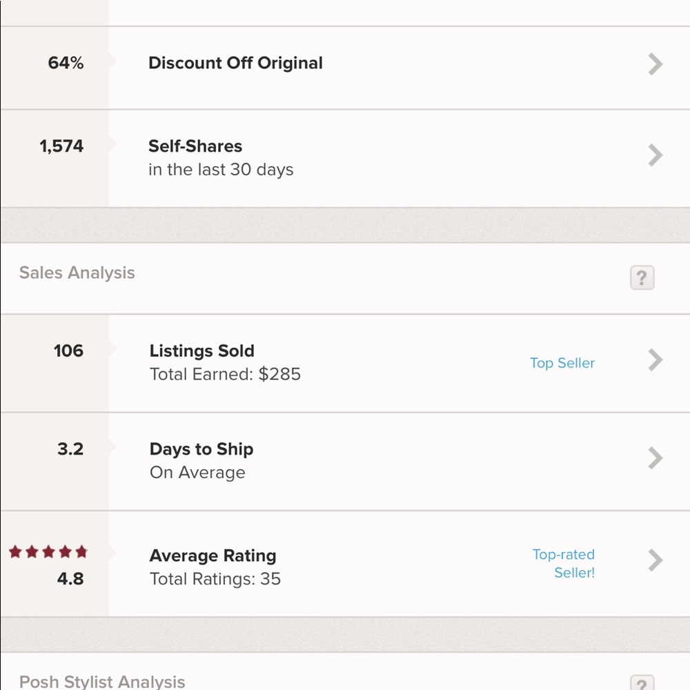The width and height of the screenshot is (690, 690).
Task: Click the Total Earned $285 text
Action: tap(225, 374)
